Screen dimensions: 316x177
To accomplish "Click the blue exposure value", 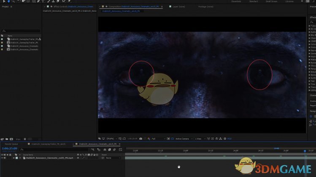I will click(x=230, y=139).
